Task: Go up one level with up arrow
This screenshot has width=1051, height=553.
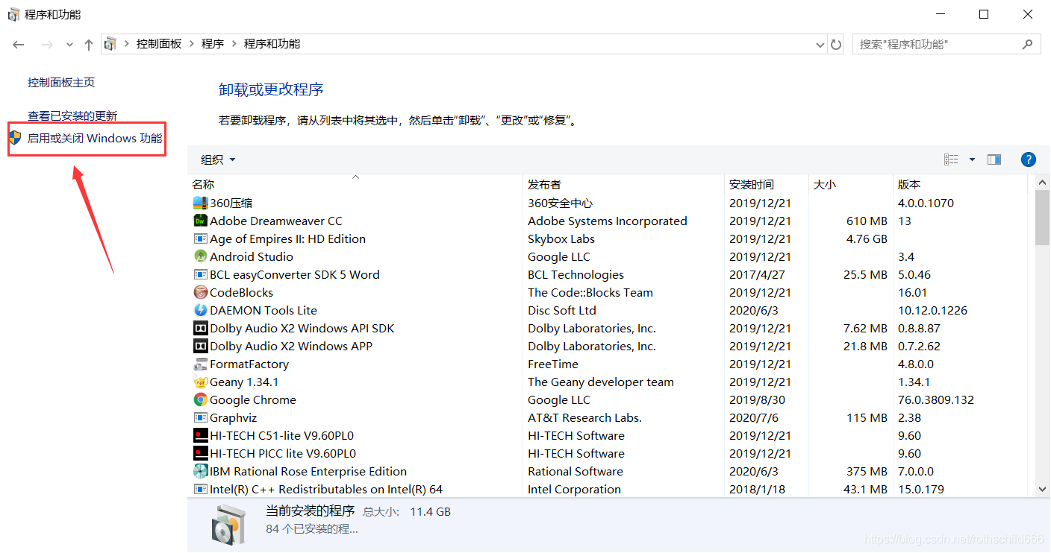Action: click(x=88, y=45)
